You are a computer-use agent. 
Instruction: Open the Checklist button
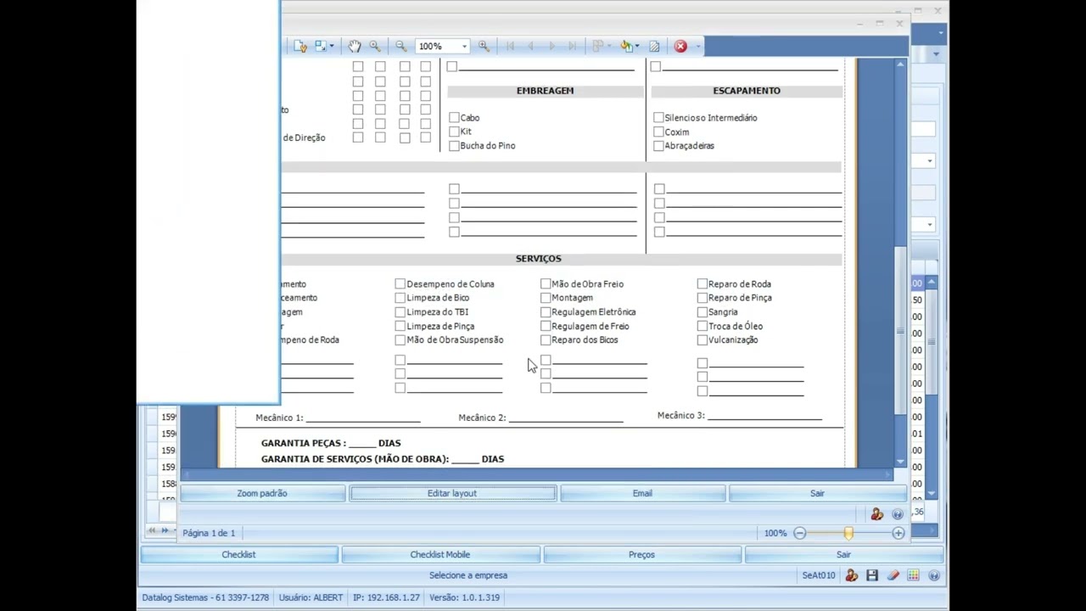click(238, 554)
